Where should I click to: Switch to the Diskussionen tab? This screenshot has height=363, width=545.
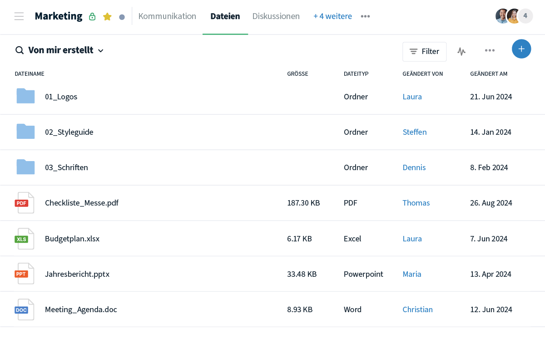click(x=276, y=16)
